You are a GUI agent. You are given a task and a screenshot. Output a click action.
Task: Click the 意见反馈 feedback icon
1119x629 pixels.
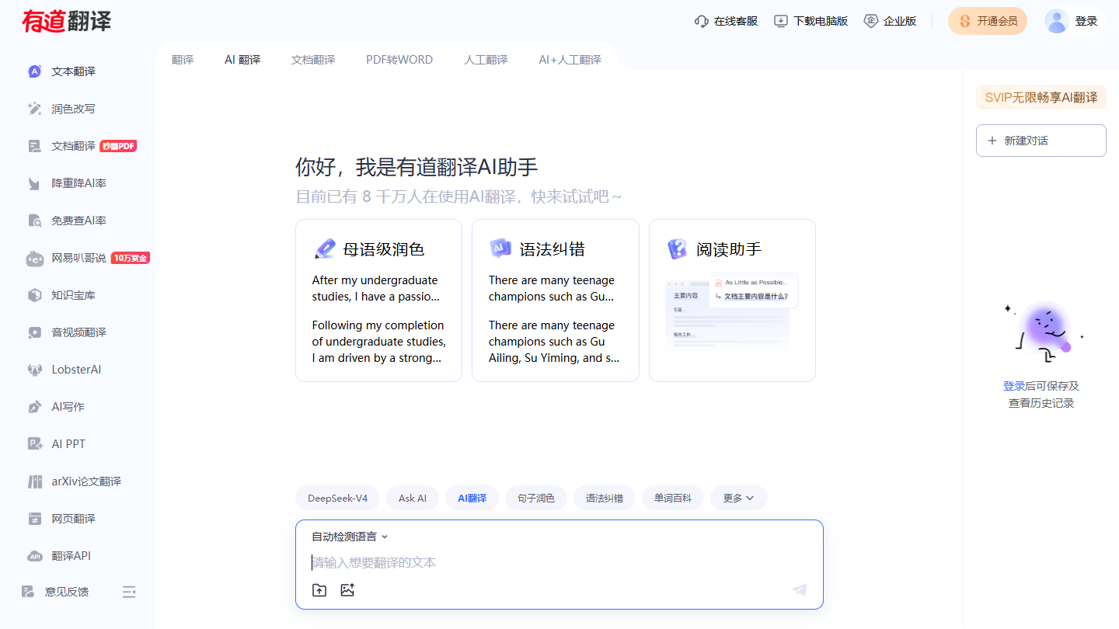[x=28, y=592]
